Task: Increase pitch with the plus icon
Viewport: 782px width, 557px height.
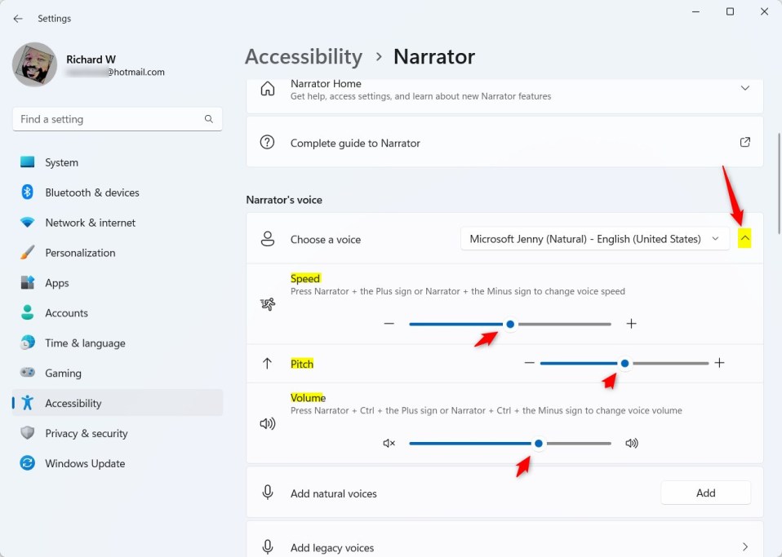Action: 719,363
